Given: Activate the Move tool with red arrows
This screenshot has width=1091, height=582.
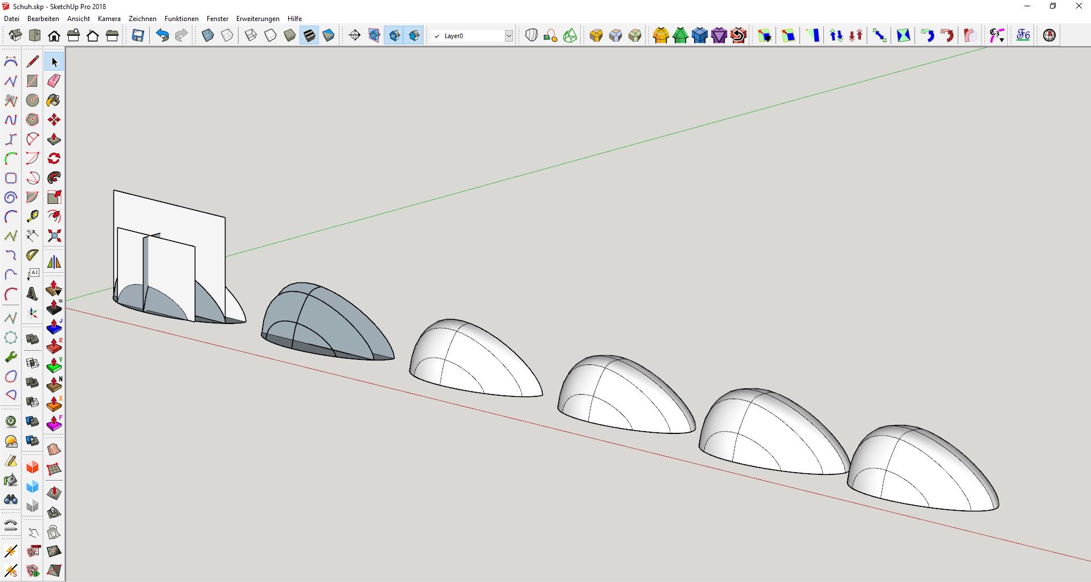Looking at the screenshot, I should click(54, 120).
